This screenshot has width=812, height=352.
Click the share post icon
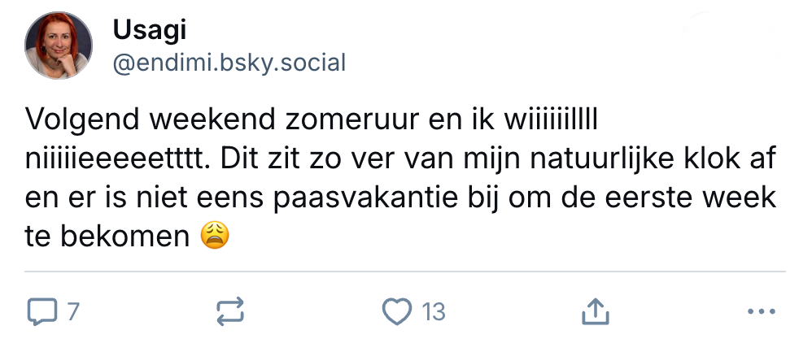coord(595,311)
